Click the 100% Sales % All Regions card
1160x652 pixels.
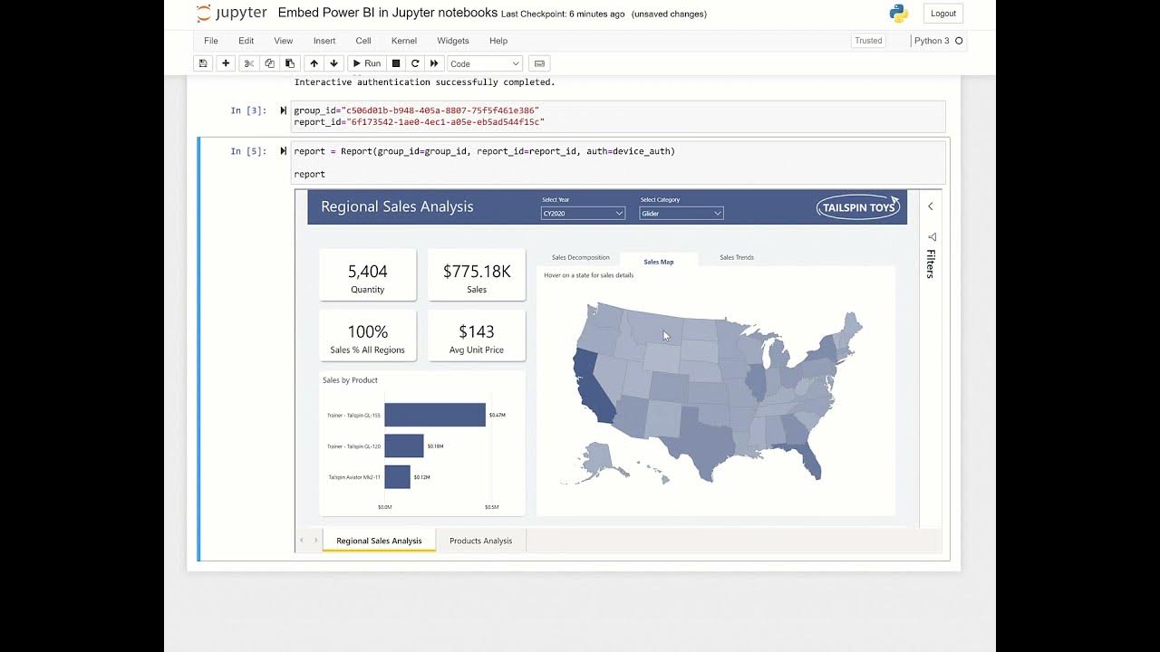368,336
